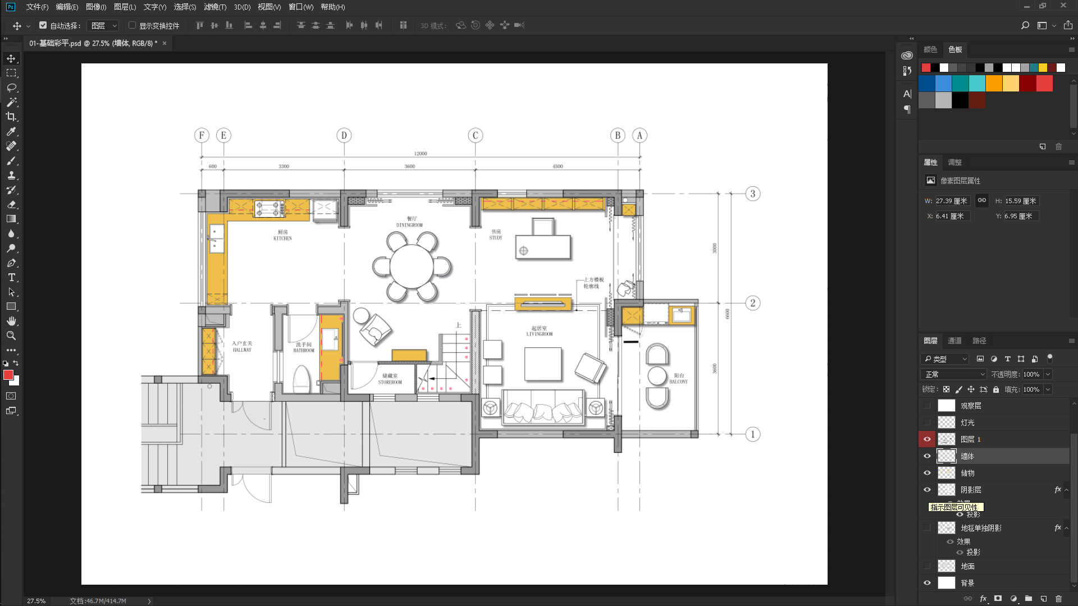This screenshot has height=606, width=1078.
Task: Select the Horizontal Type tool
Action: tap(11, 278)
